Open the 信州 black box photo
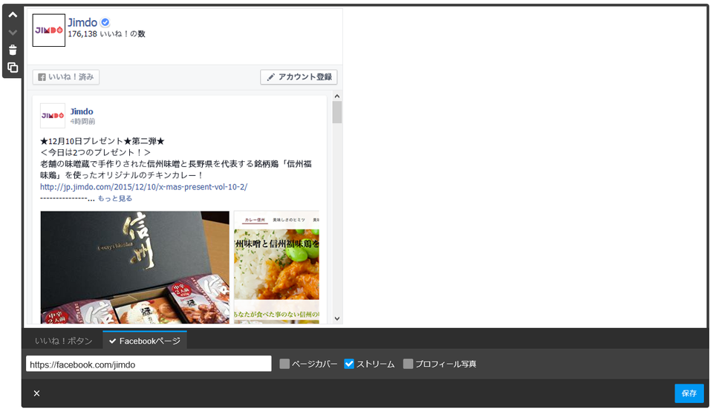Viewport: 713px width, 412px height. click(135, 267)
